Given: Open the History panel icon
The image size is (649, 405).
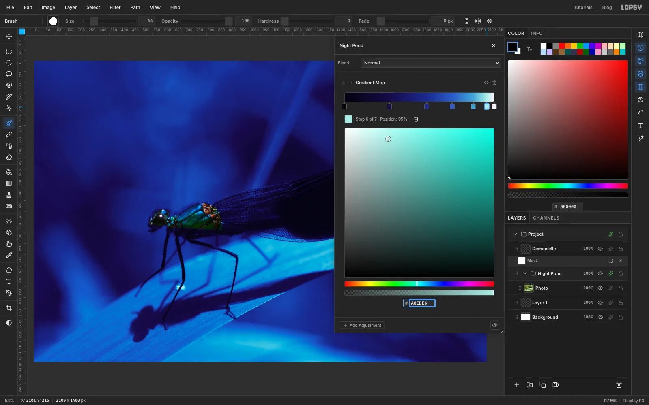Looking at the screenshot, I should point(640,100).
